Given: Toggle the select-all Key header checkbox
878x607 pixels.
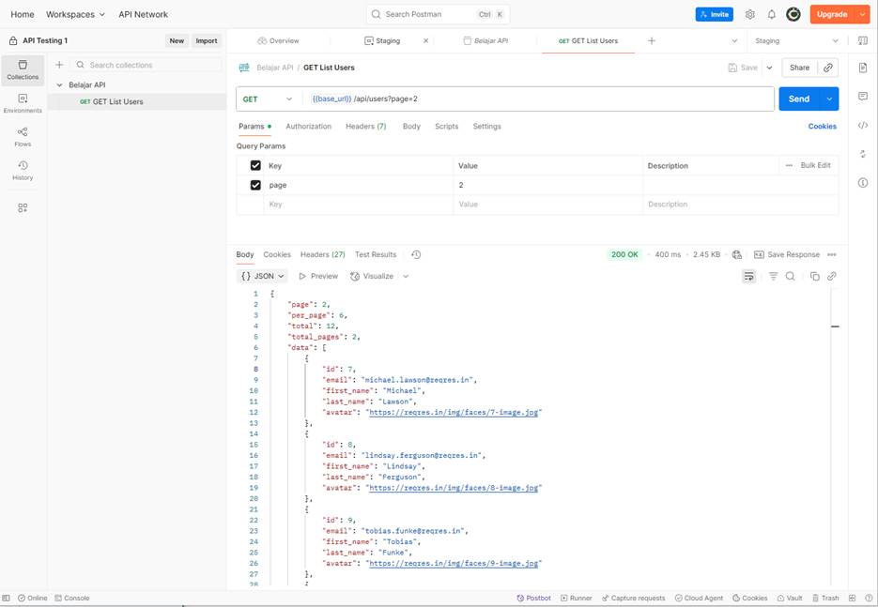Looking at the screenshot, I should pyautogui.click(x=255, y=166).
